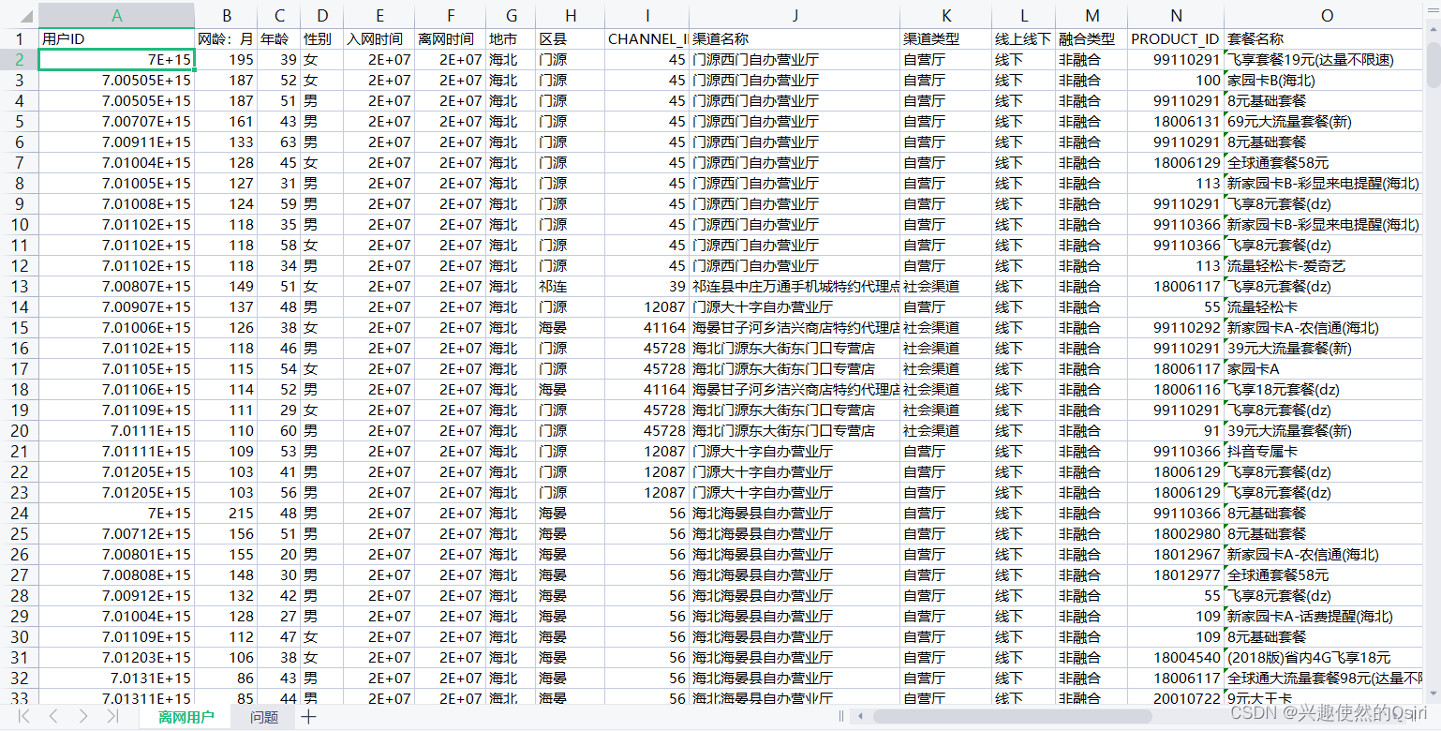Select user ID cell 7.00911E+15
This screenshot has height=731, width=1441.
[117, 142]
